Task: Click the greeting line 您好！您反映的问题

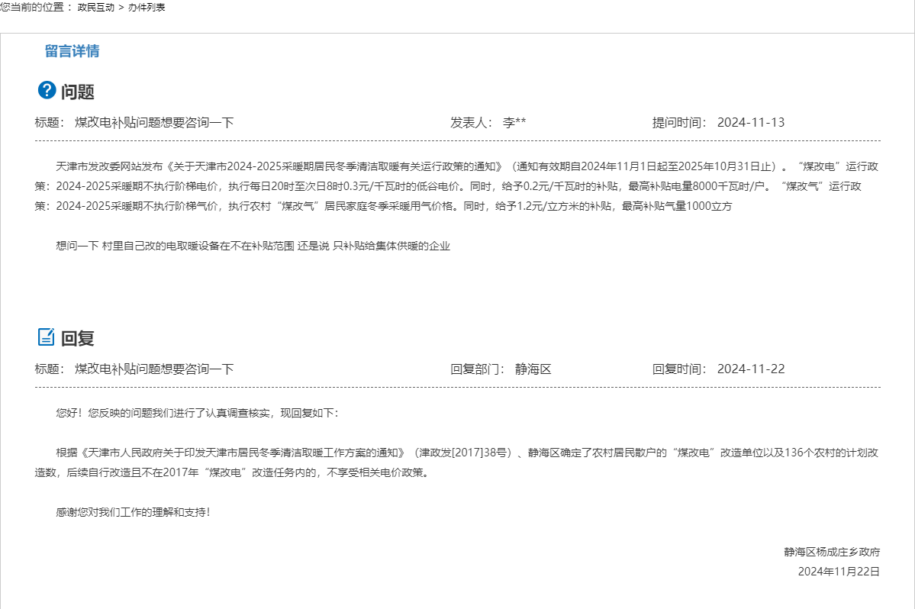Action: tap(197, 413)
